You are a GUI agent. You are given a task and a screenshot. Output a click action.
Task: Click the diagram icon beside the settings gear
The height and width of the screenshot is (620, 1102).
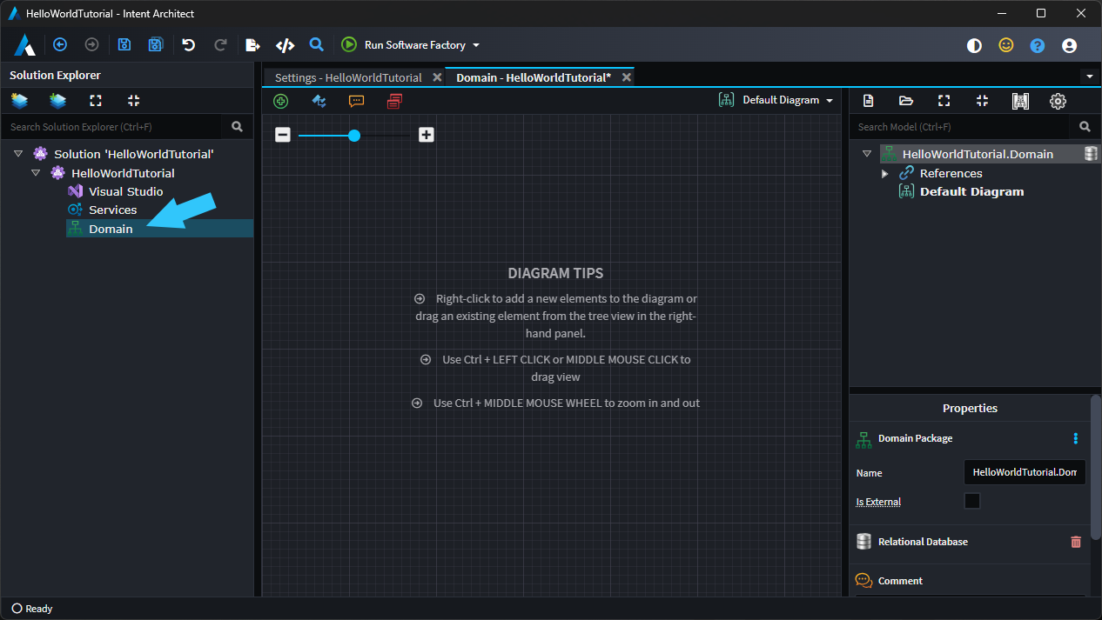pos(1020,101)
